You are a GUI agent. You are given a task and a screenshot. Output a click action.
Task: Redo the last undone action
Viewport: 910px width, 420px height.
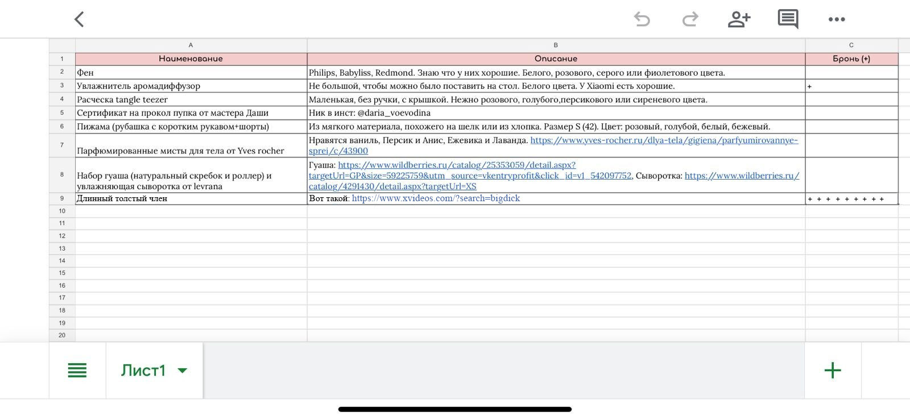click(690, 19)
